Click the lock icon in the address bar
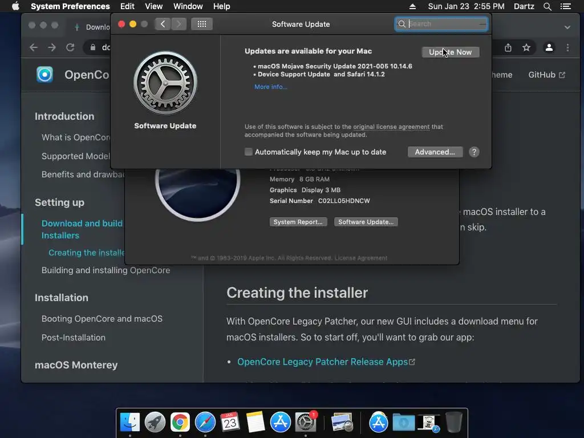Viewport: 584px width, 438px height. 93,47
